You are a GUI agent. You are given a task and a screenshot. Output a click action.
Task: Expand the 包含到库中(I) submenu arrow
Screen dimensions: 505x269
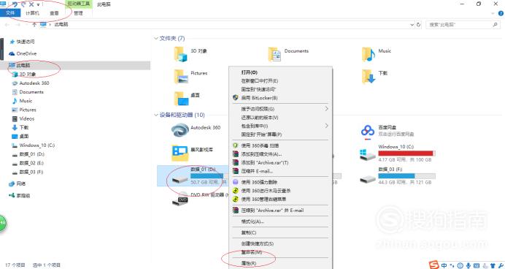(x=327, y=126)
